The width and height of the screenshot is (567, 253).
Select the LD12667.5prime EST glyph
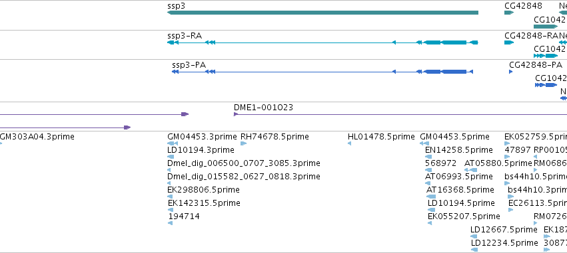pos(474,236)
